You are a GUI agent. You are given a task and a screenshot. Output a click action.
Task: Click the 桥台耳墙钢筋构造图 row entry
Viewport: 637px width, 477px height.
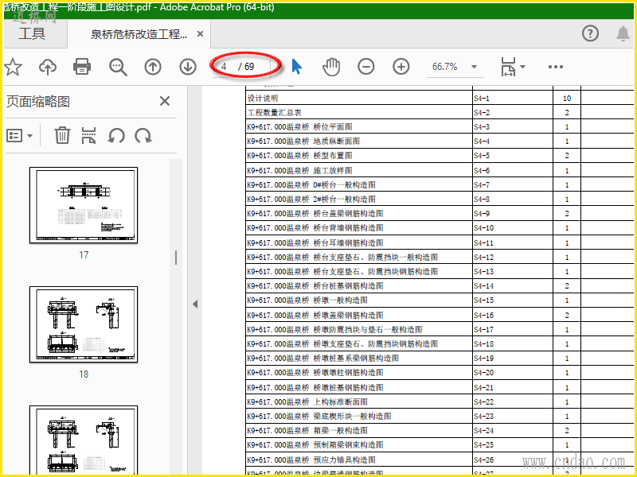point(315,242)
